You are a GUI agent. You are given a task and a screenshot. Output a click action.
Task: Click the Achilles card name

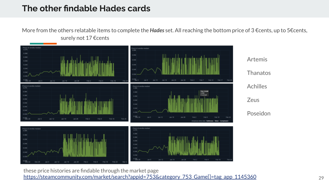pyautogui.click(x=257, y=86)
